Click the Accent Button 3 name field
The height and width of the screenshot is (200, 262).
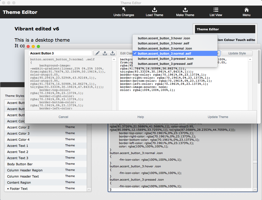point(60,53)
